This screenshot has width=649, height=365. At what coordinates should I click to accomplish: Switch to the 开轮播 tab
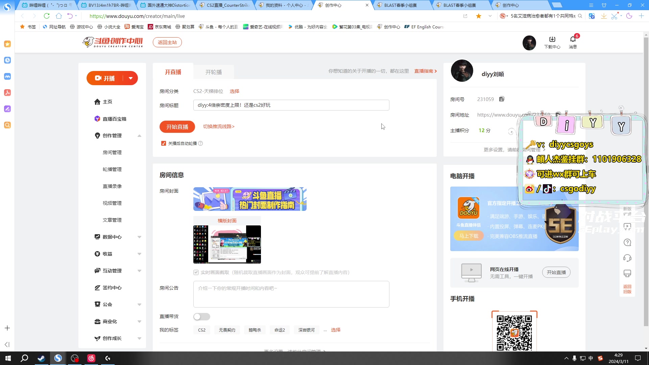tap(213, 72)
